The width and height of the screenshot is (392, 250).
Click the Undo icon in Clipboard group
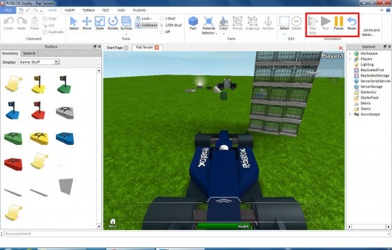pos(9,23)
